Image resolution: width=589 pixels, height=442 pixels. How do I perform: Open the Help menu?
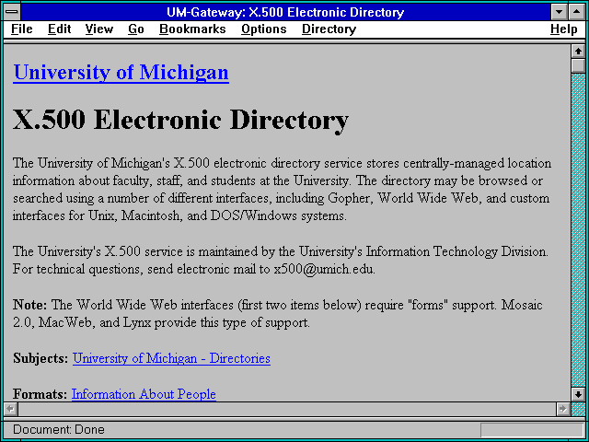point(564,29)
